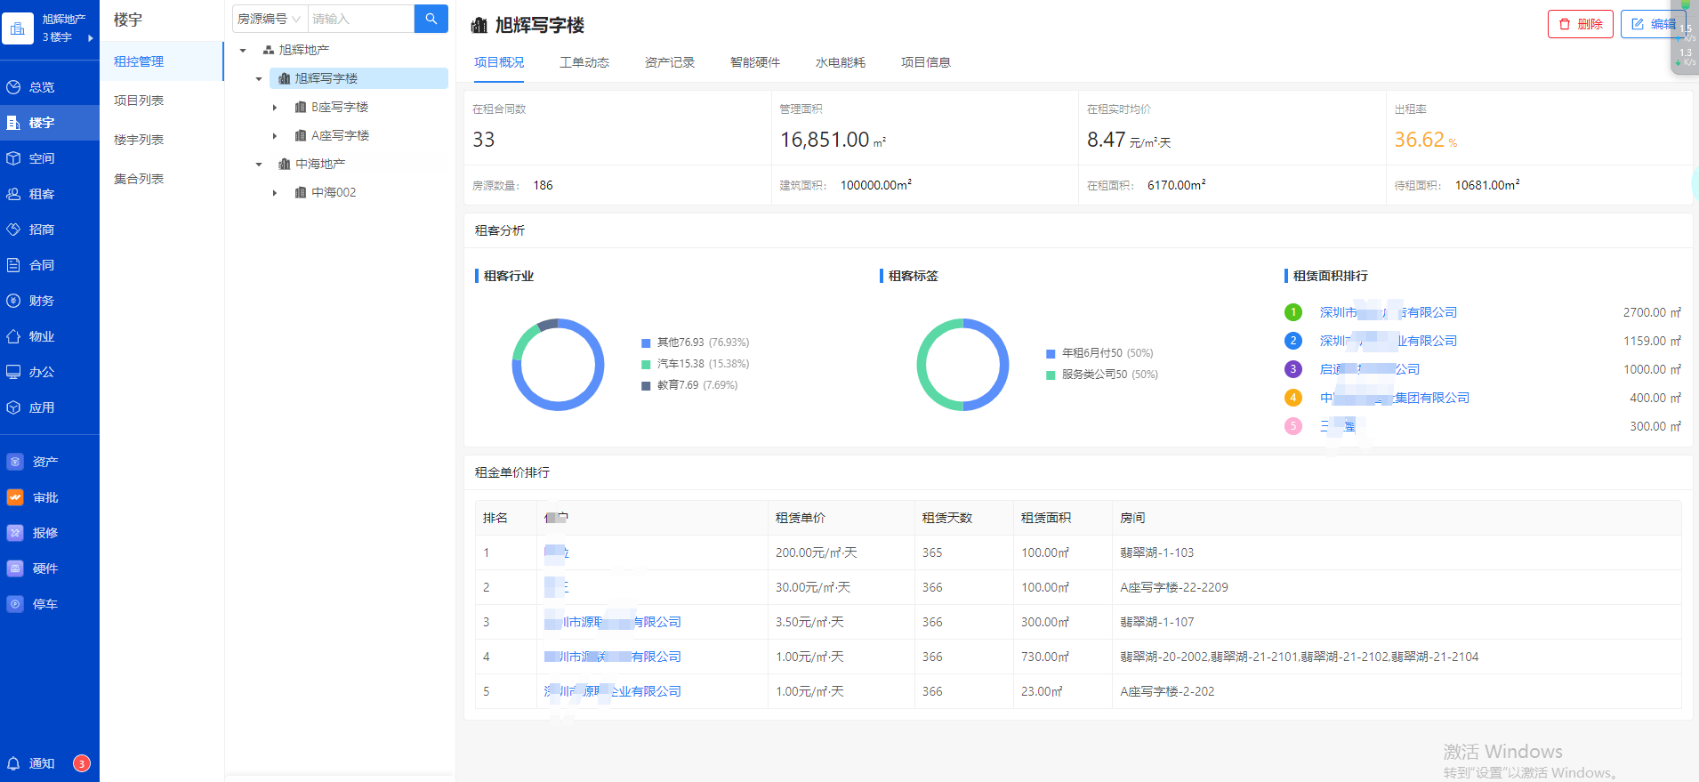Screen dimensions: 1699x782
Task: Switch to the 水电能耗 tab
Action: pos(840,62)
